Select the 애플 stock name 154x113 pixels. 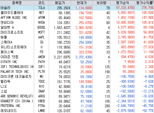tap(4, 37)
